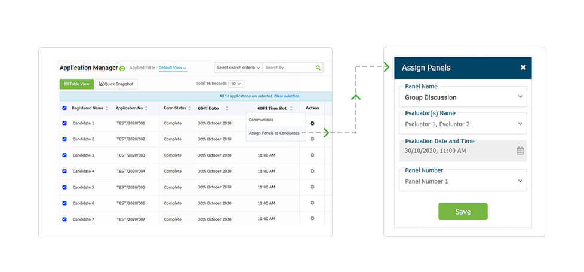Sort by GDPI Time Slot column arrows
584x272 pixels.
pos(291,109)
